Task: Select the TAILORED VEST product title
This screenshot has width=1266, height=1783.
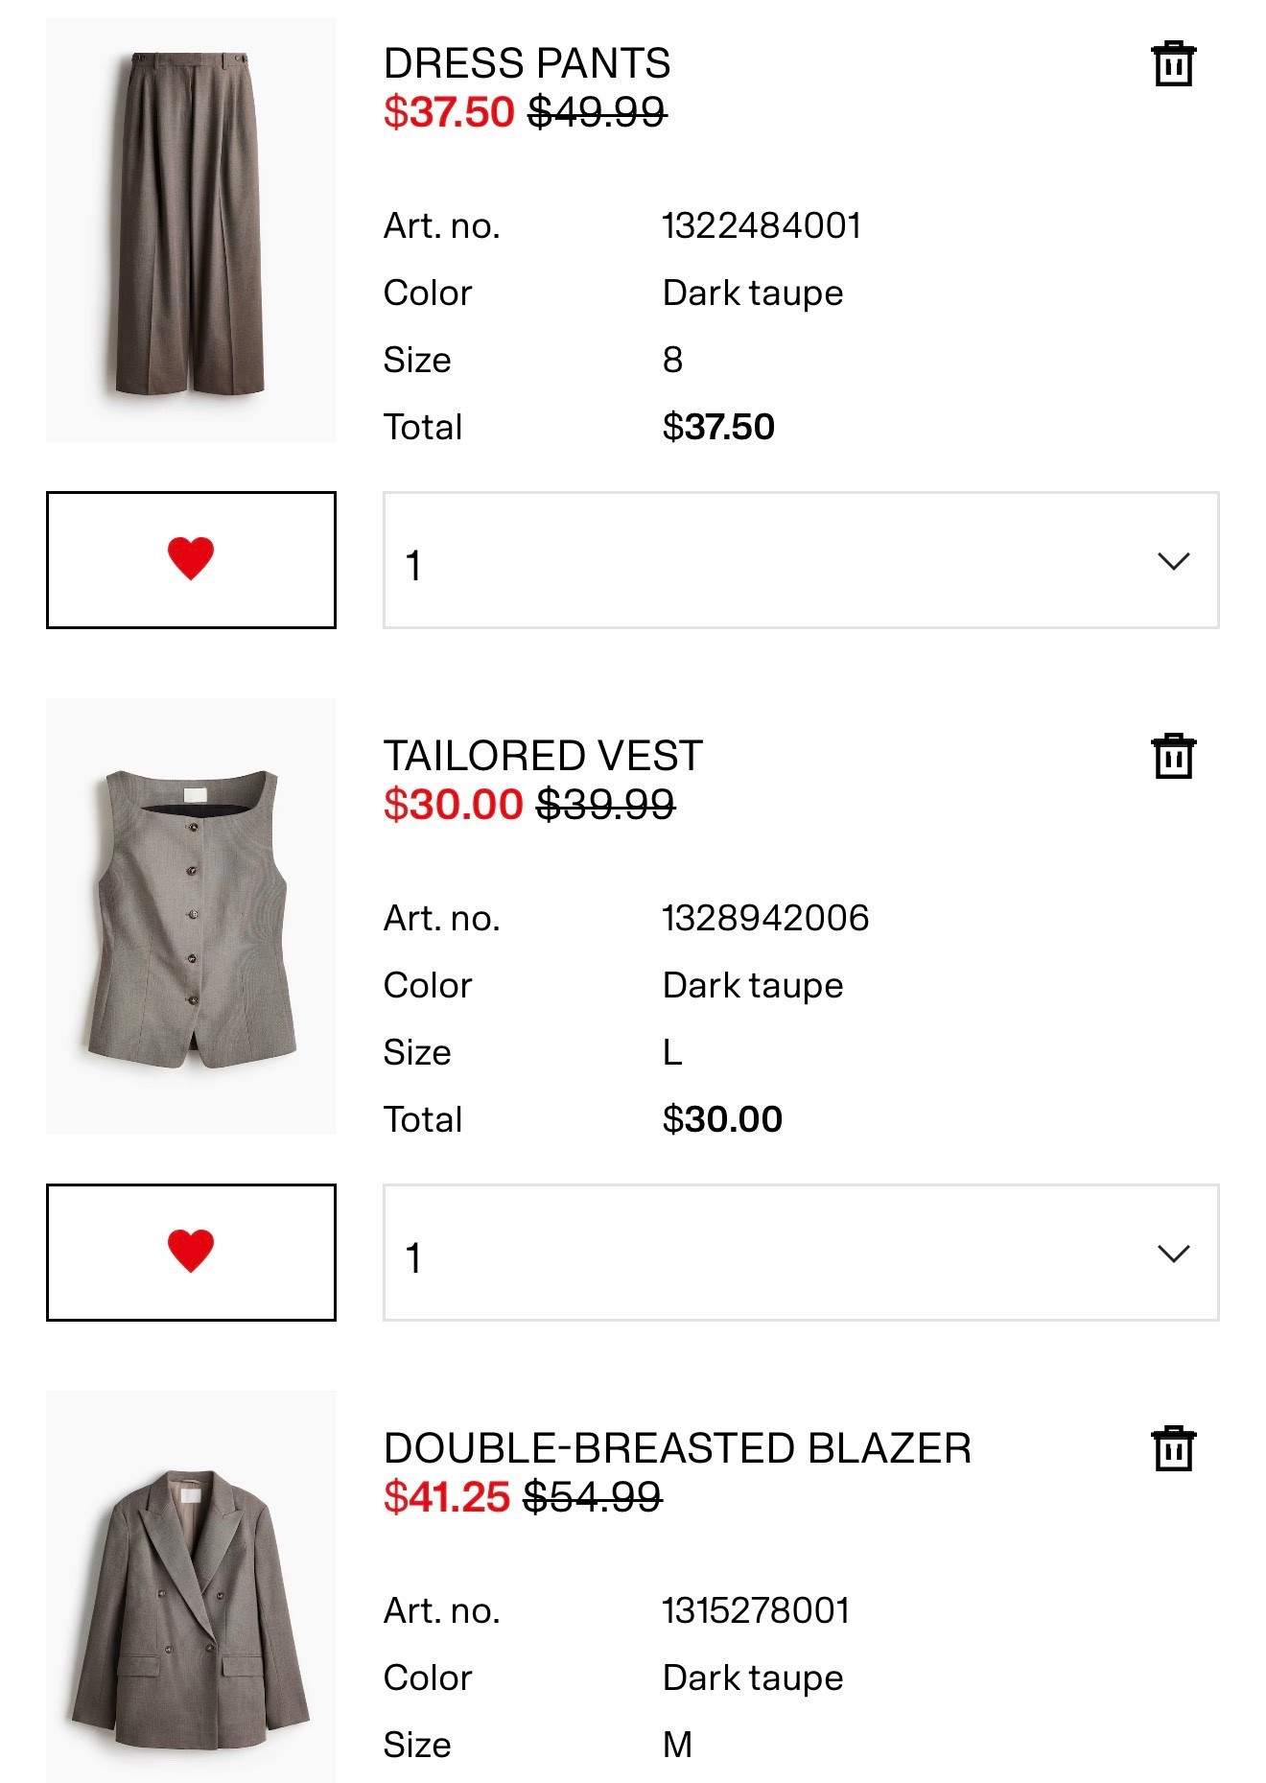Action: pyautogui.click(x=542, y=757)
